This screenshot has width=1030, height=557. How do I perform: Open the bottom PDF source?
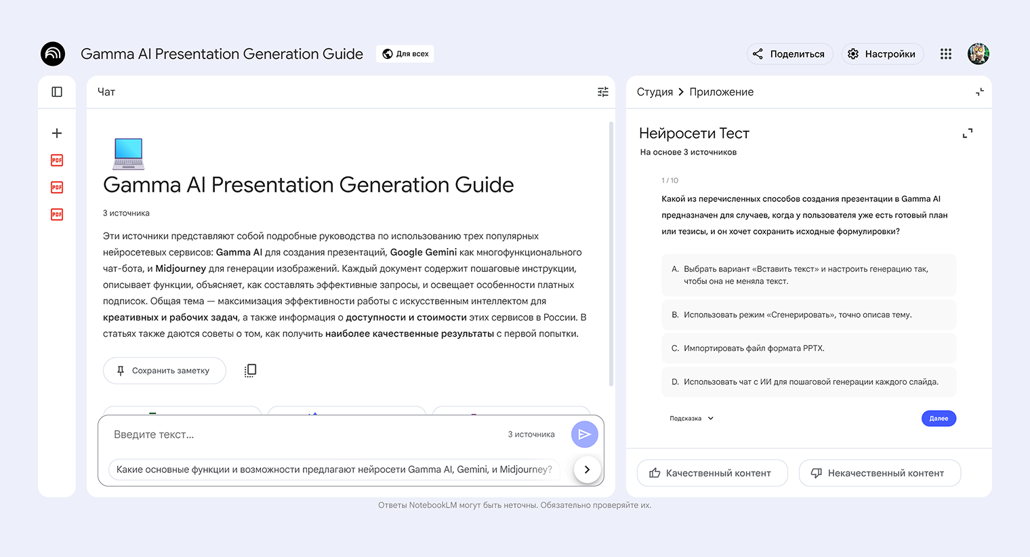[57, 214]
